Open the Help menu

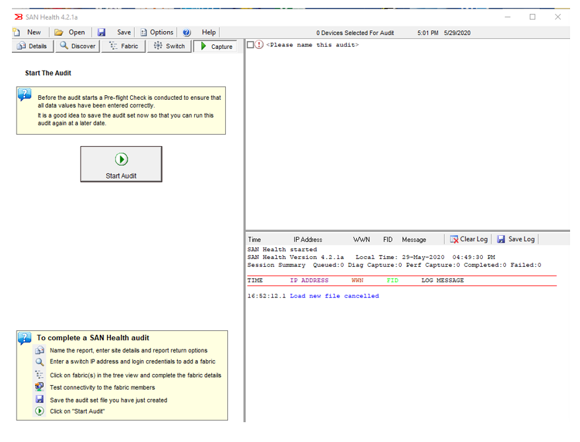(209, 32)
